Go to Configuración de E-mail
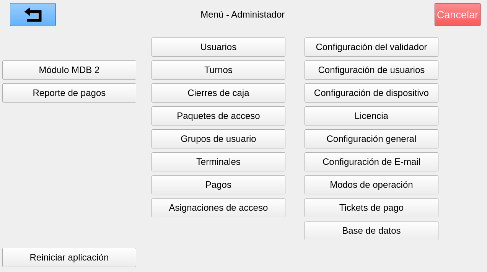 [371, 162]
